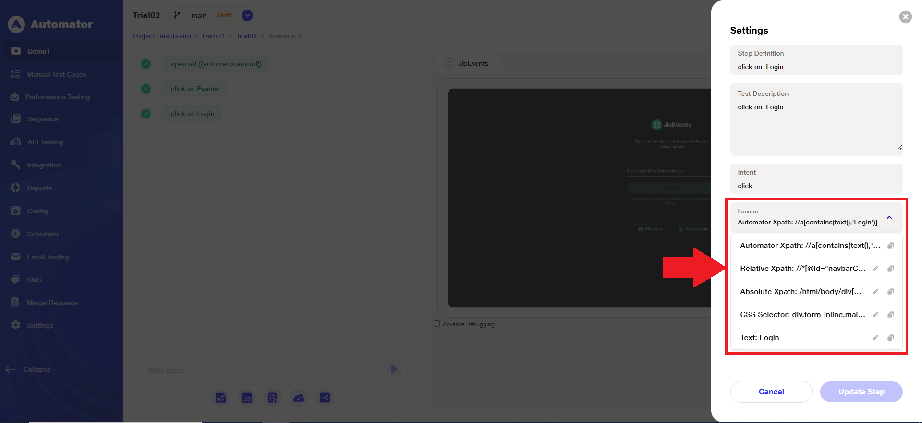Click pencil icon for Text: Login
Viewport: 922px width, 423px height.
click(x=875, y=338)
